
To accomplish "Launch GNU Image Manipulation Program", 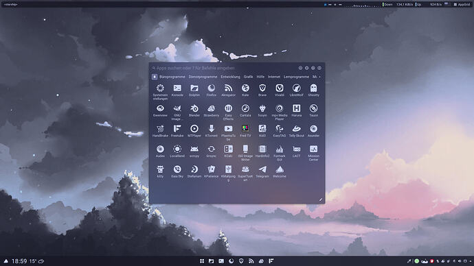I will (x=177, y=112).
